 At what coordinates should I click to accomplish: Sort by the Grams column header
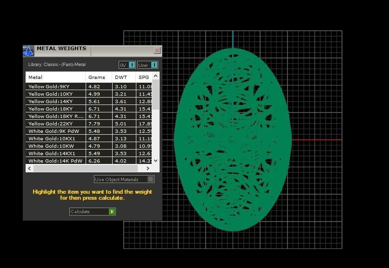point(99,77)
